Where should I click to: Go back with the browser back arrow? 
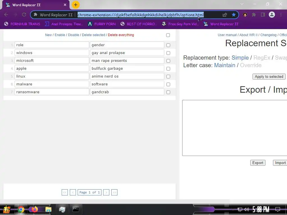(6, 15)
